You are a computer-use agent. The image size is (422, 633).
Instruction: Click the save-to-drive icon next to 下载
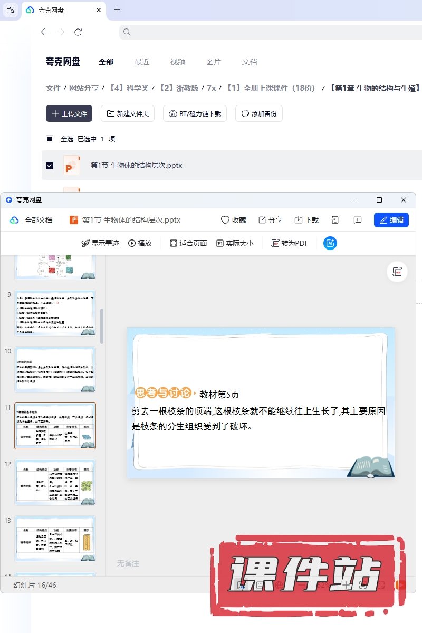(x=334, y=220)
